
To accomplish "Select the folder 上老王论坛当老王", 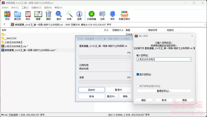I will [12, 42].
